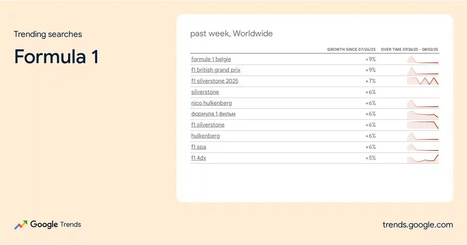This screenshot has height=245, width=467.
Task: Click the 'Trending searches' label
Action: point(48,34)
